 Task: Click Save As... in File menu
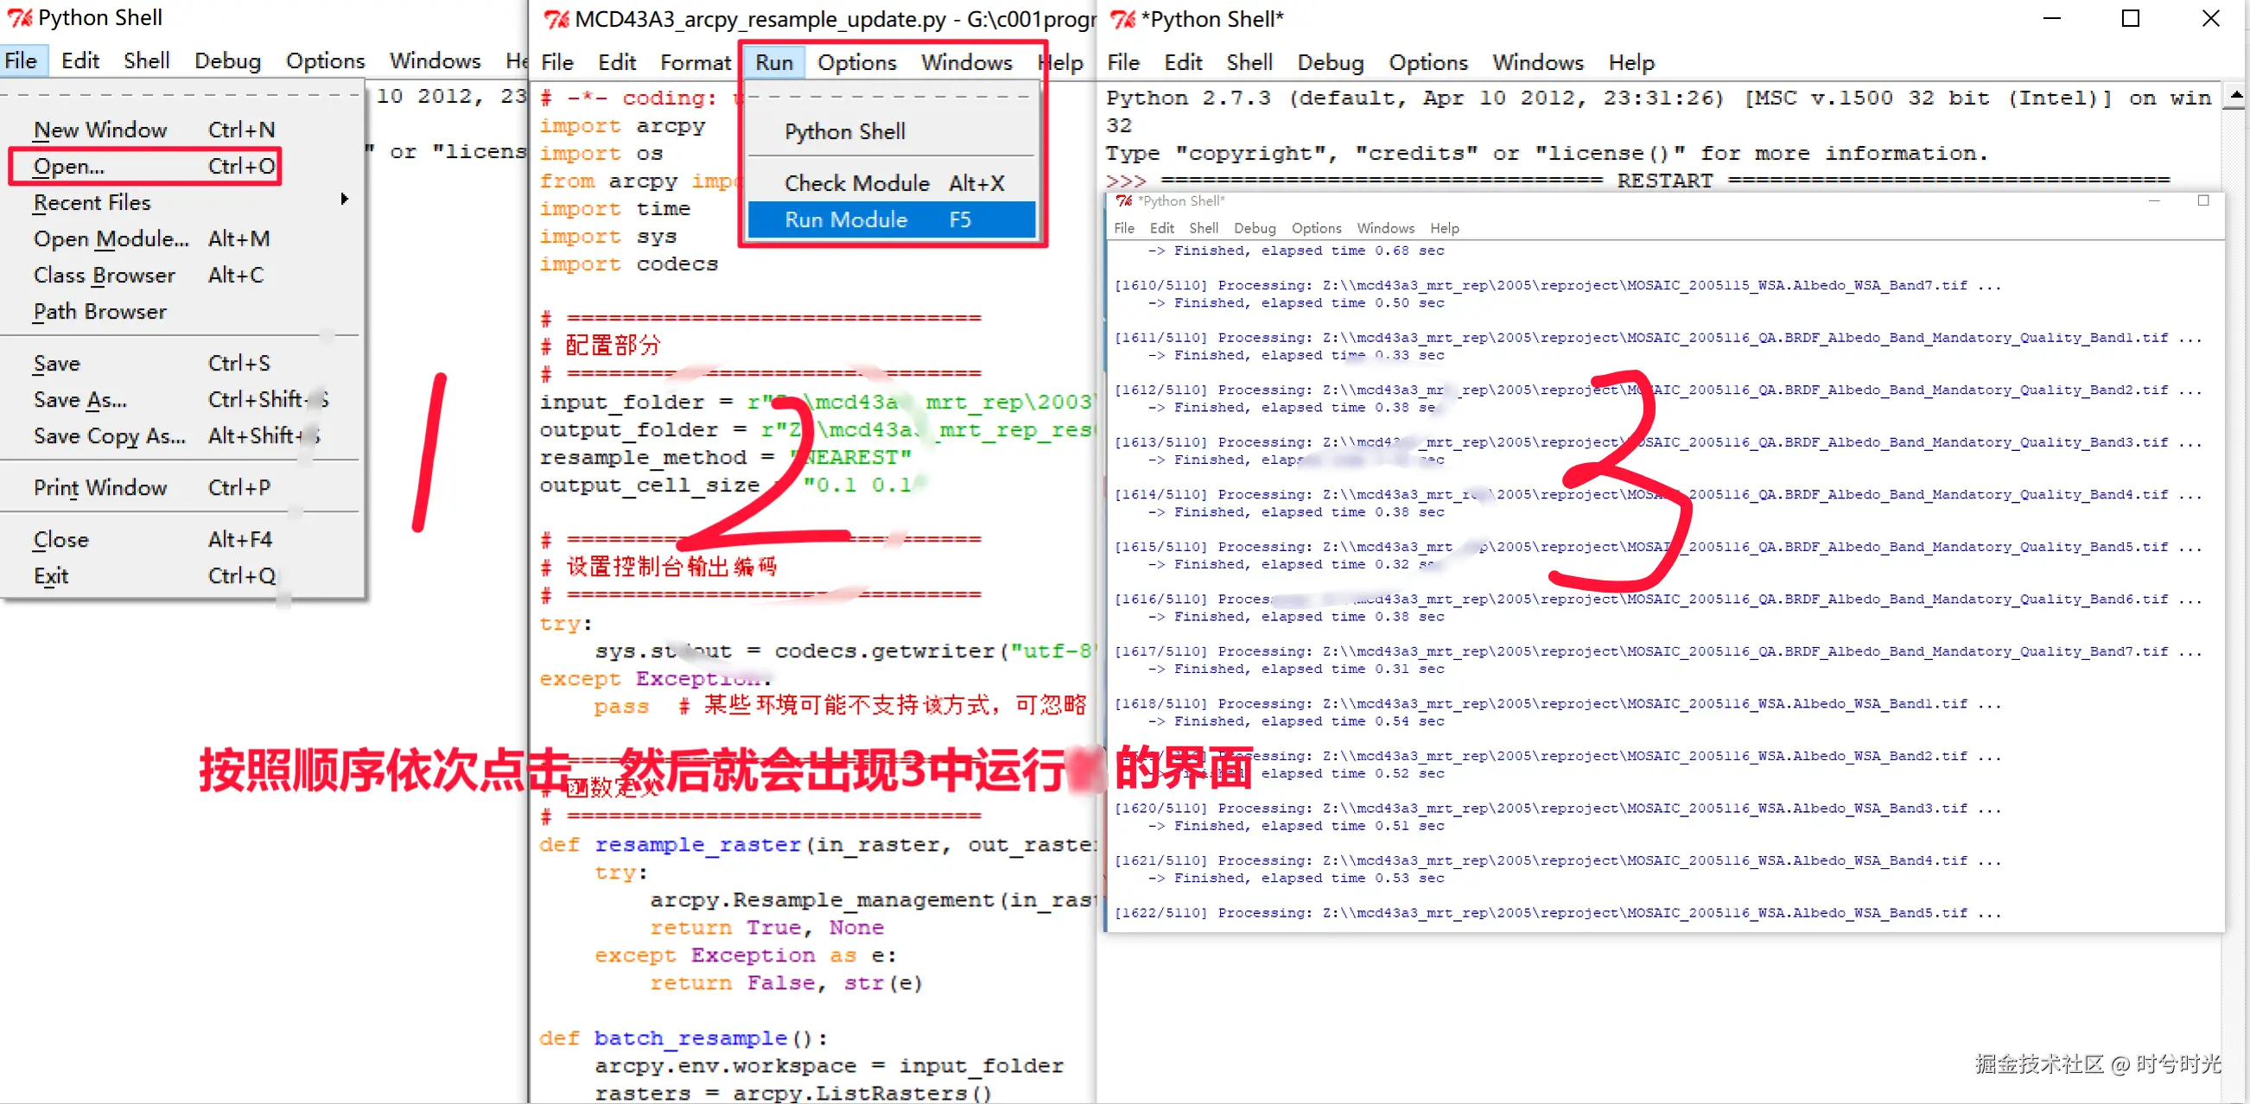[x=80, y=400]
